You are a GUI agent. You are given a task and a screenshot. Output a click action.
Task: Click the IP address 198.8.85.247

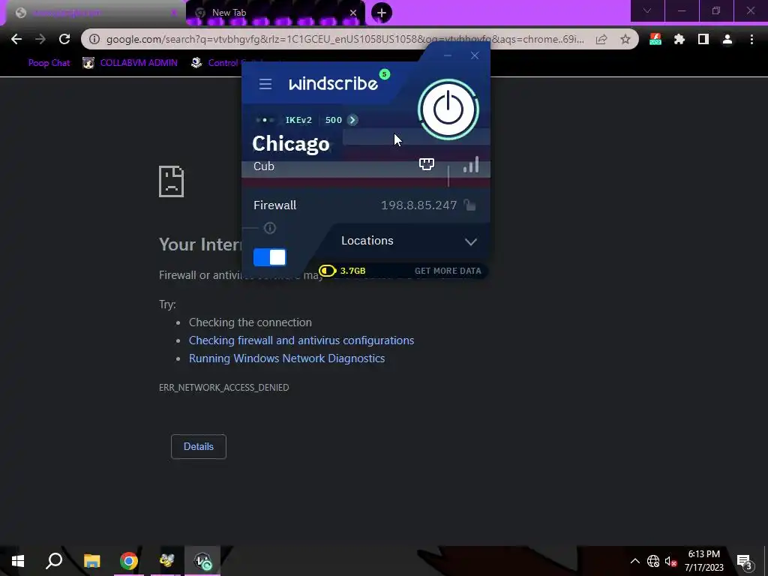[x=418, y=205]
